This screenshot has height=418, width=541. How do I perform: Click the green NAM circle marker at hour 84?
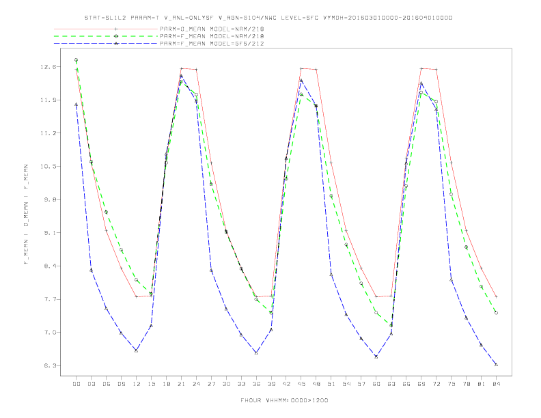tap(496, 313)
